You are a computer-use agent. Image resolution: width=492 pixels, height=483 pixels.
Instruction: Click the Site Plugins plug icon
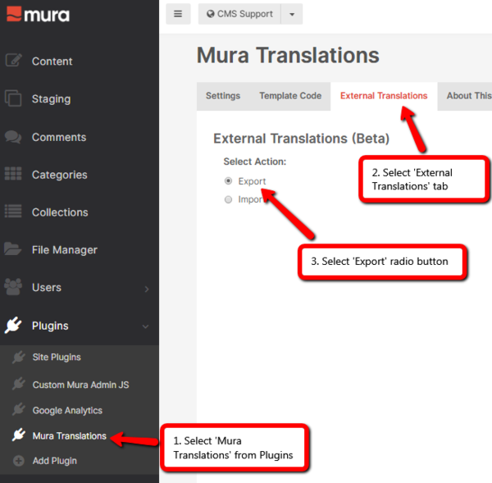[19, 358]
